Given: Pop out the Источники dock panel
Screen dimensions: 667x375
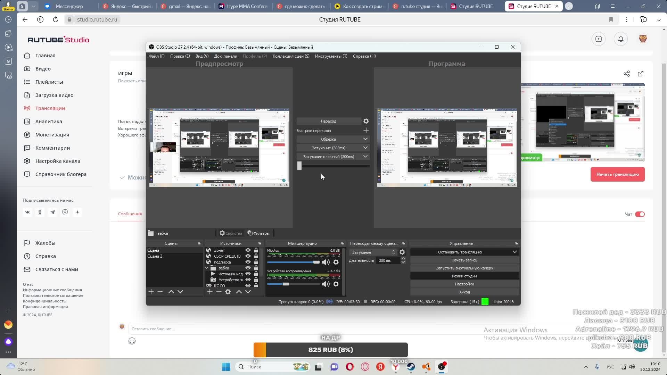Looking at the screenshot, I should click(260, 243).
